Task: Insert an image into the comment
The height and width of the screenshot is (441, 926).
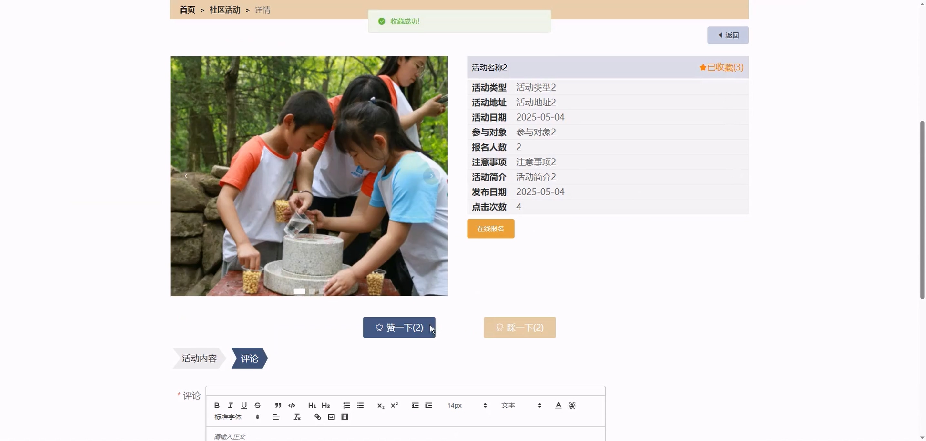Action: 331,417
